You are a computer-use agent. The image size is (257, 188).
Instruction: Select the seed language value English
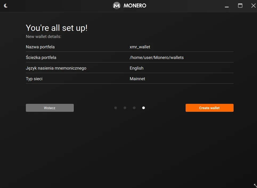pyautogui.click(x=137, y=68)
